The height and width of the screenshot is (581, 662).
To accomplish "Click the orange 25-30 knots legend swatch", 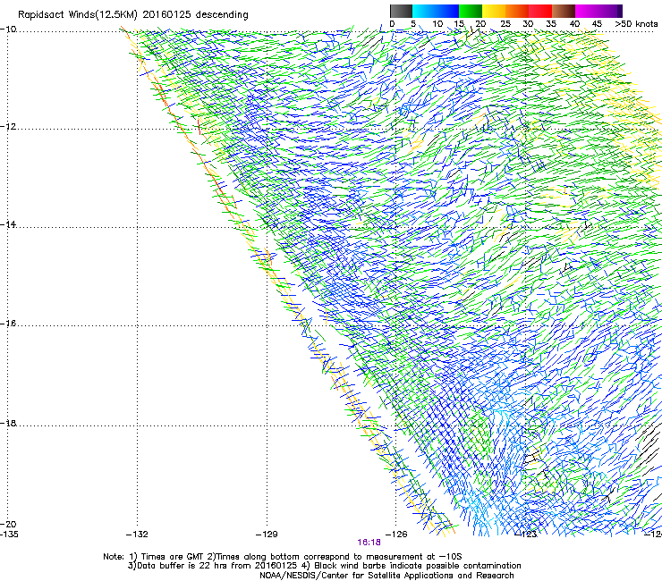I will tap(517, 11).
